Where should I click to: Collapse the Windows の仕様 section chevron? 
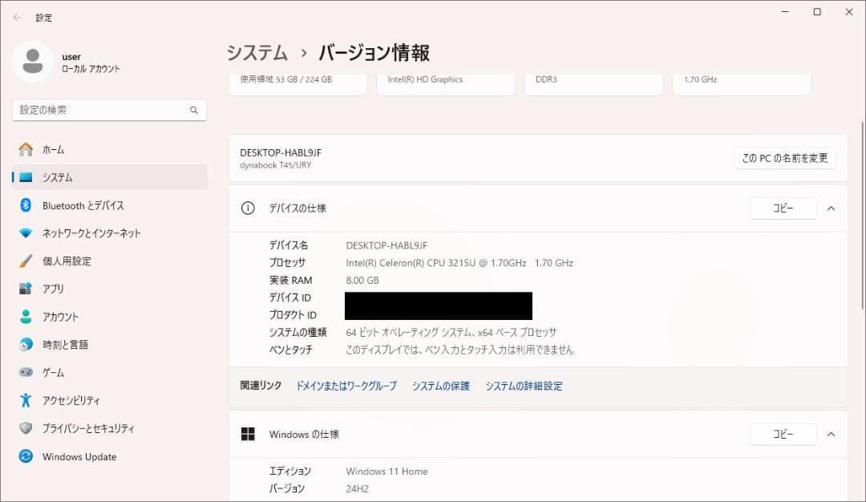pyautogui.click(x=832, y=434)
